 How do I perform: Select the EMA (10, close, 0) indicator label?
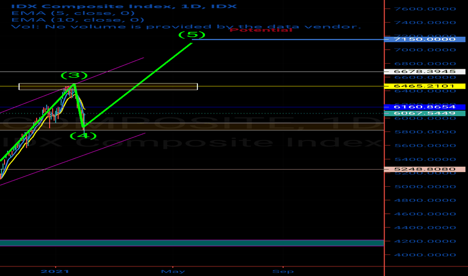coord(78,20)
